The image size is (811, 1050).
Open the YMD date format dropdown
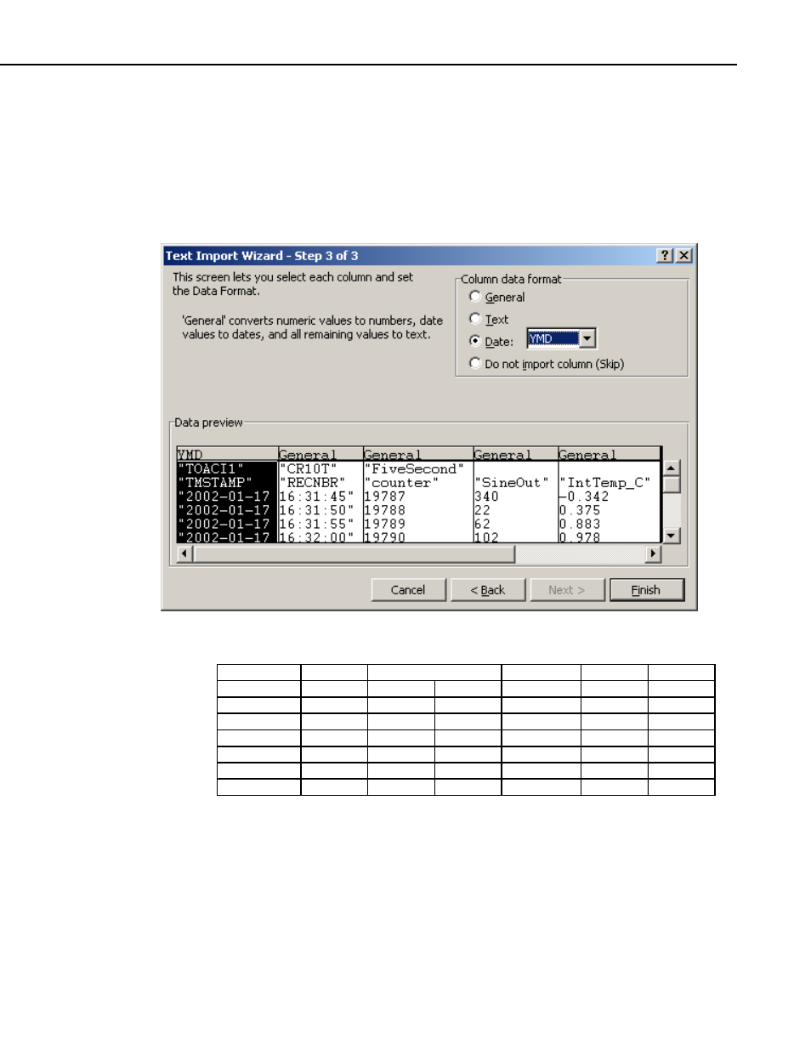587,338
